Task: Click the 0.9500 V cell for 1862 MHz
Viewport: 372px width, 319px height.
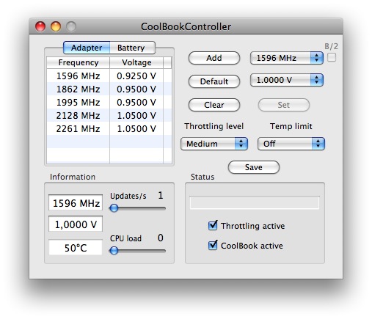Action: (x=136, y=89)
